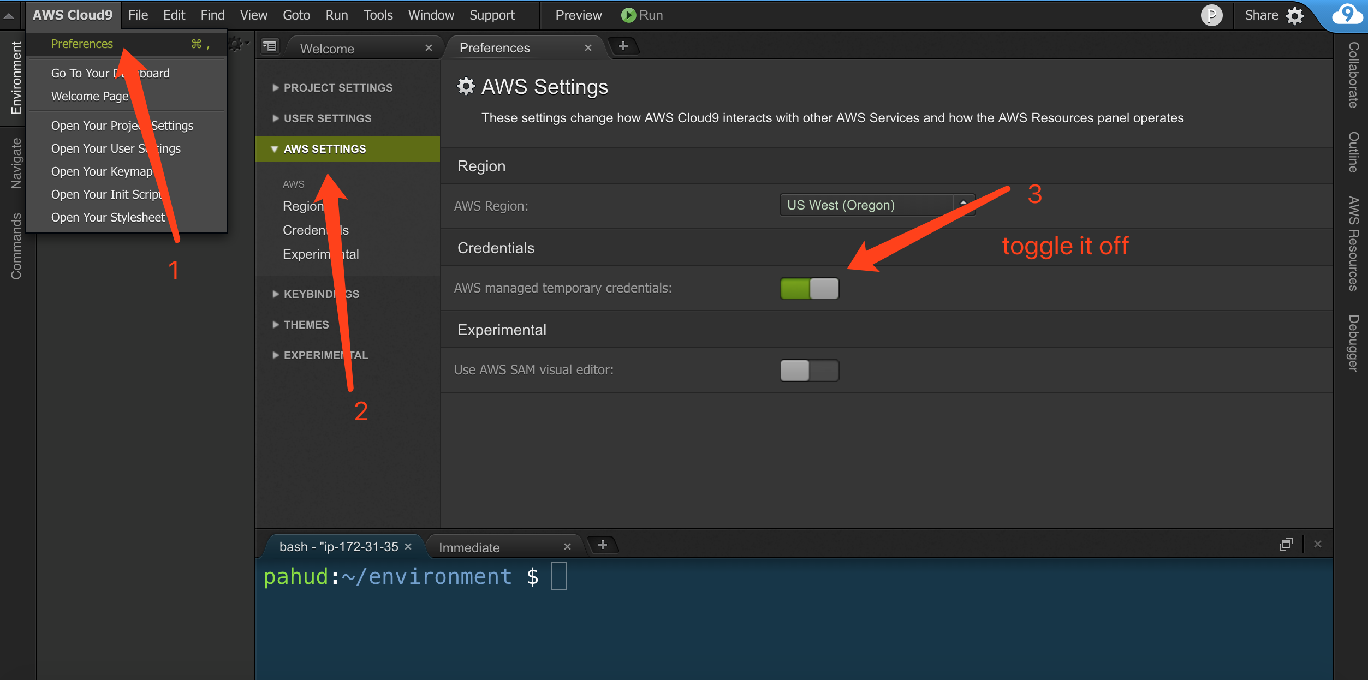The image size is (1368, 680).
Task: Expand the Project Settings section
Action: click(337, 88)
